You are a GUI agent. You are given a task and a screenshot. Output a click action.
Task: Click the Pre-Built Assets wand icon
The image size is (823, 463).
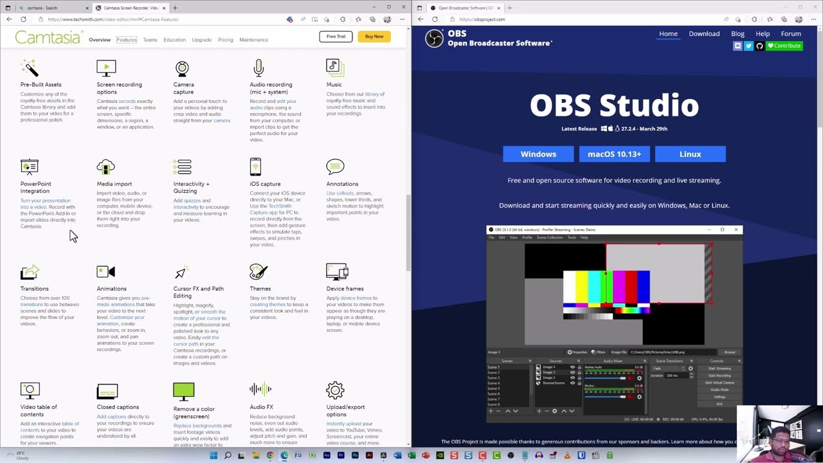30,68
